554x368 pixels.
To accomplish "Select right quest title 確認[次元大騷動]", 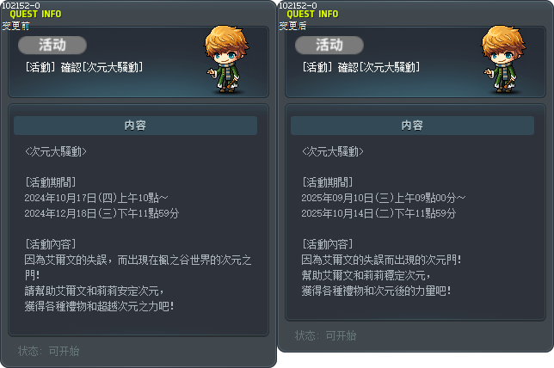I will [361, 67].
